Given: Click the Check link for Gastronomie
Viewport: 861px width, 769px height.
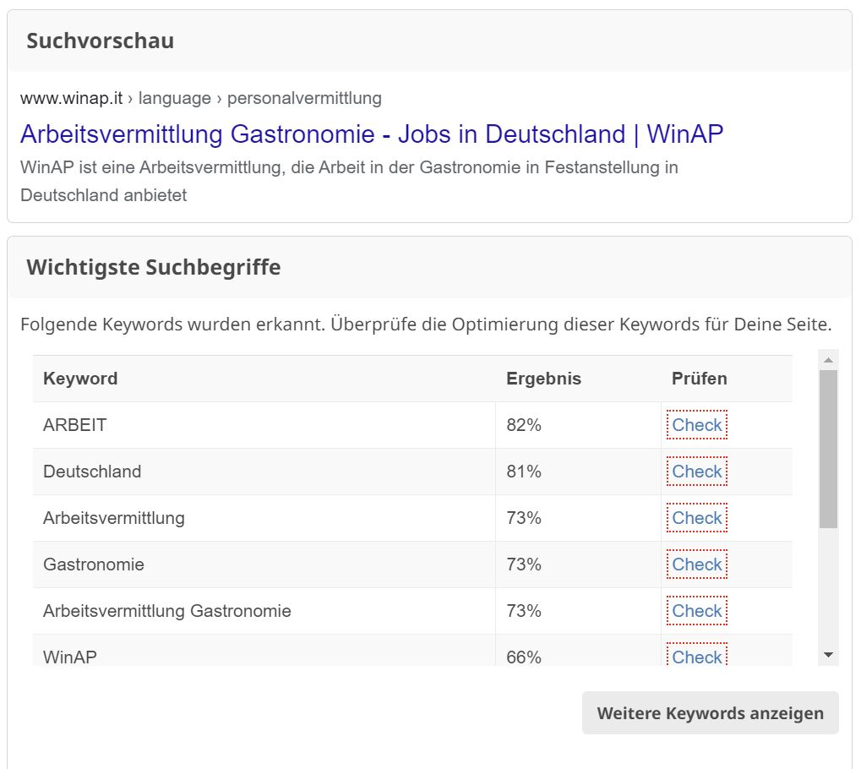Looking at the screenshot, I should coord(697,564).
